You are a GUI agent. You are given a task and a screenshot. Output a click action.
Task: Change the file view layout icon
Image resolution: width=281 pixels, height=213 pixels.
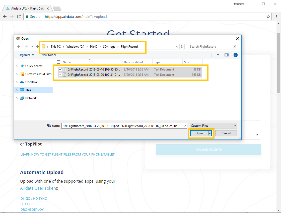coord(213,55)
